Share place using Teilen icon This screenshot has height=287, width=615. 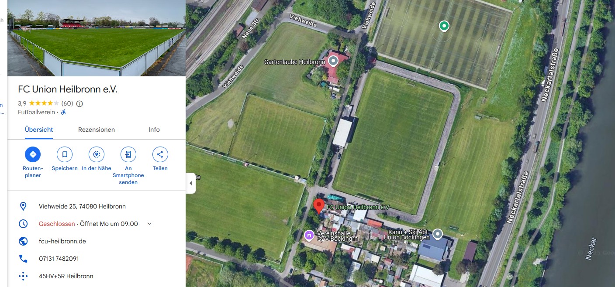tap(160, 154)
